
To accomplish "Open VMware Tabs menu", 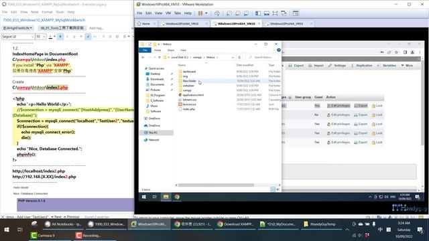I will pyautogui.click(x=178, y=13).
